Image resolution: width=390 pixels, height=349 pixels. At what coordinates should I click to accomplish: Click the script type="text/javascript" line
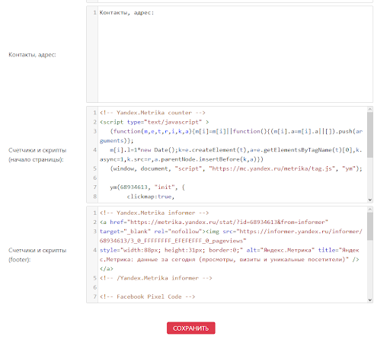pos(155,122)
